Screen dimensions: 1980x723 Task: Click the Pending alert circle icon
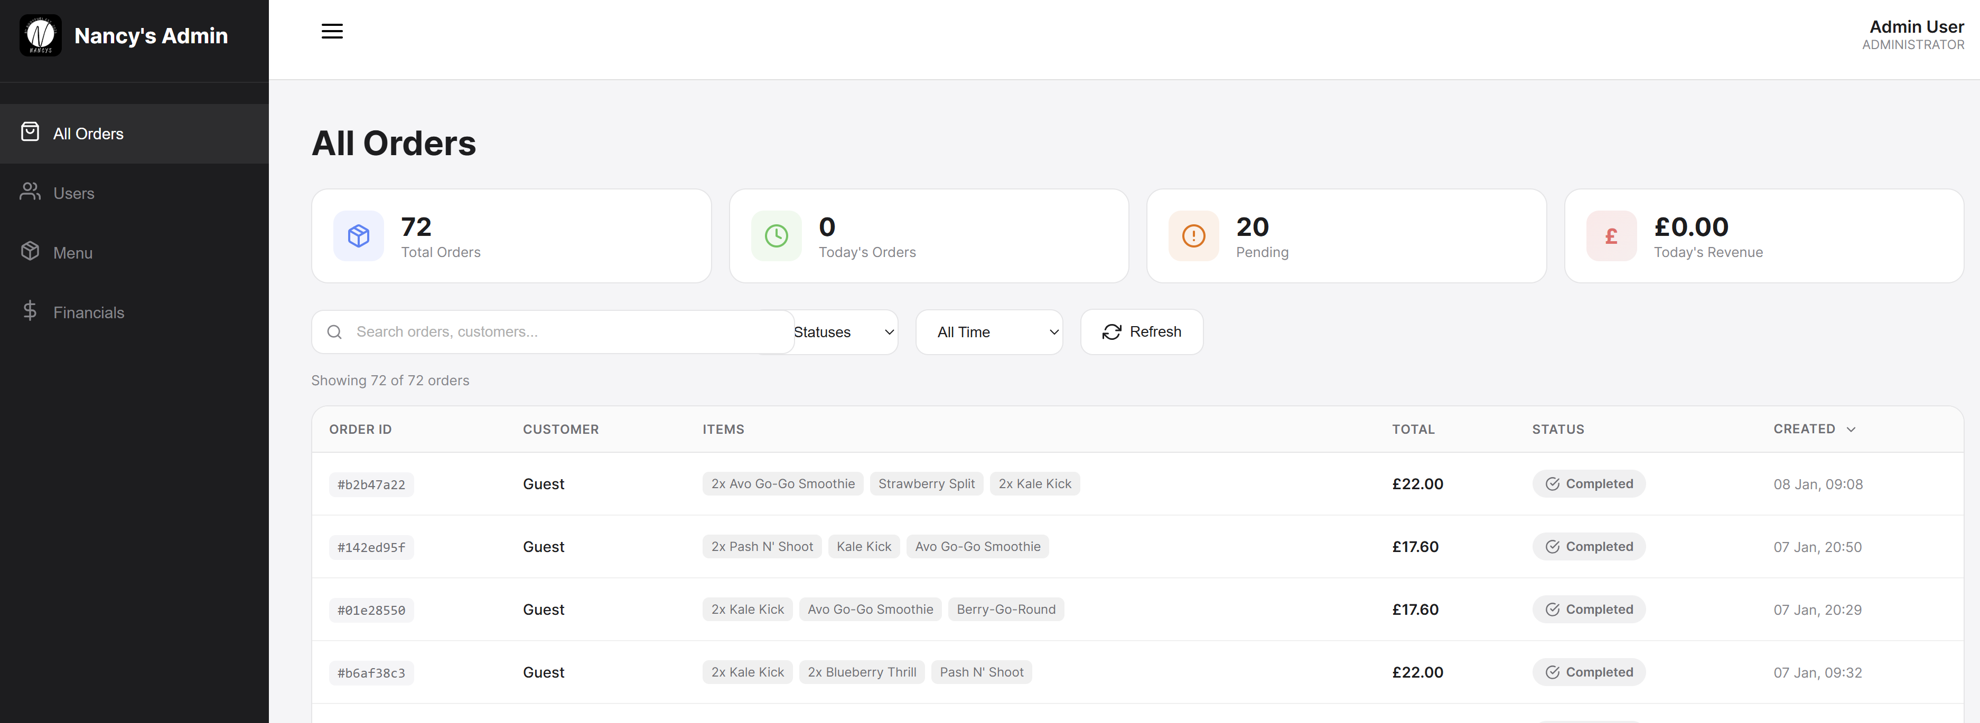pyautogui.click(x=1194, y=235)
